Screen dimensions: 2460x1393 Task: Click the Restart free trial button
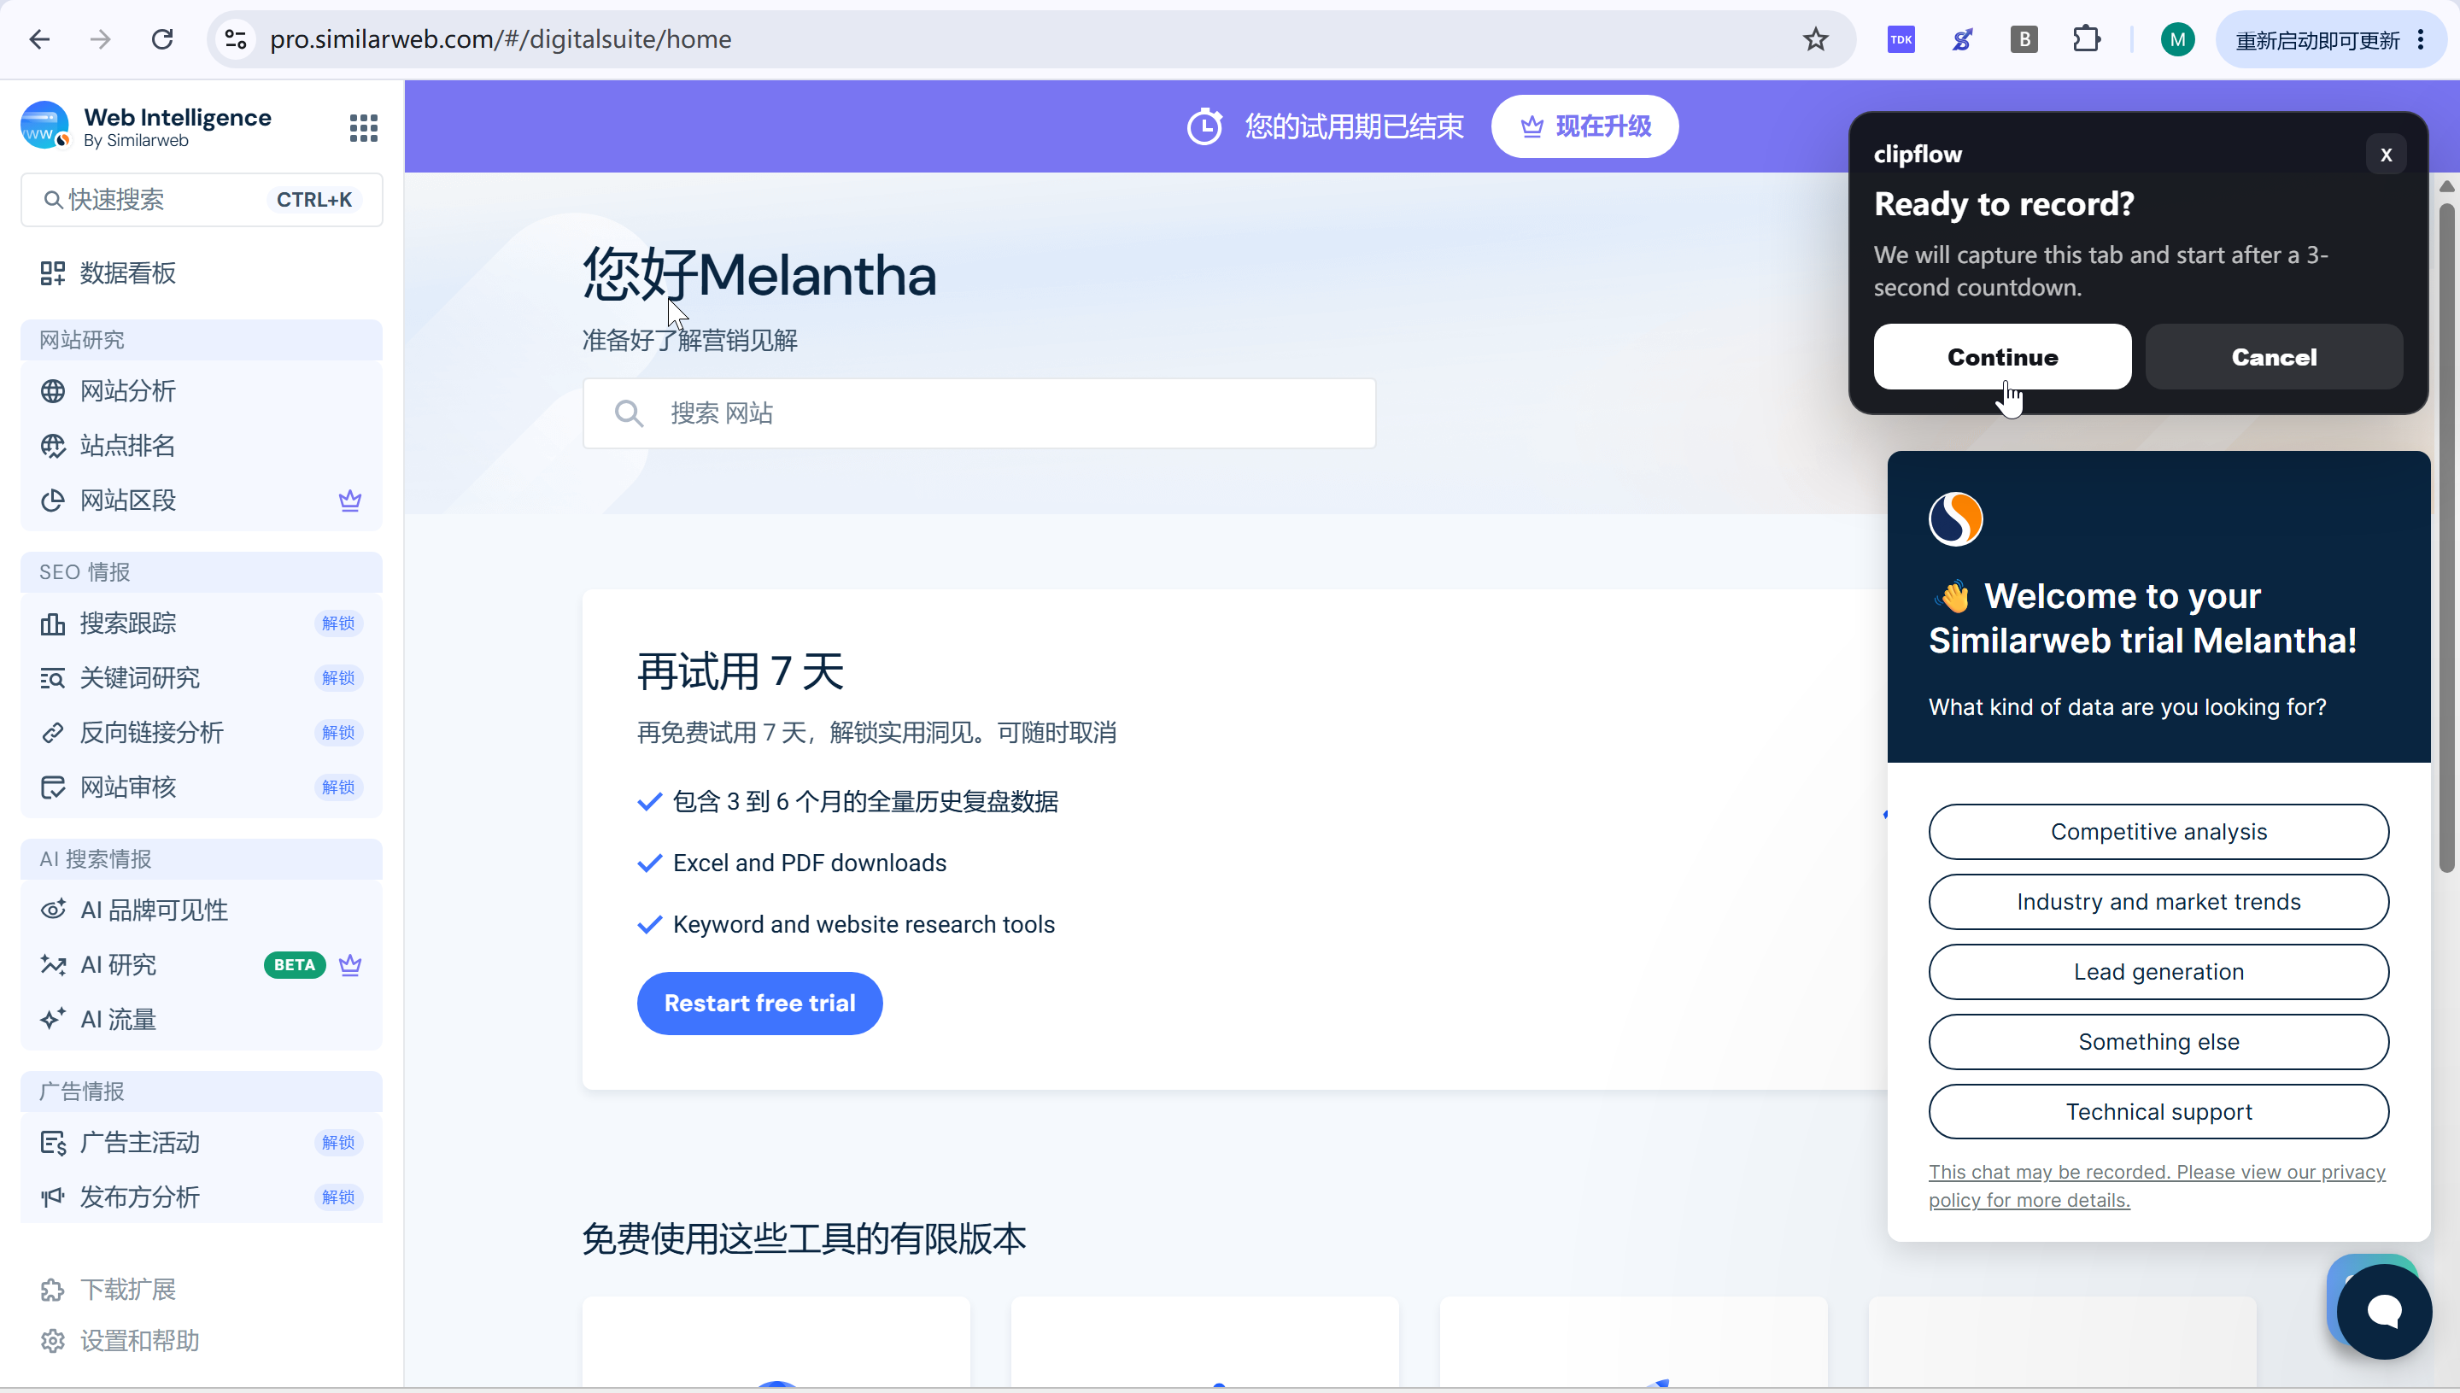(759, 1004)
